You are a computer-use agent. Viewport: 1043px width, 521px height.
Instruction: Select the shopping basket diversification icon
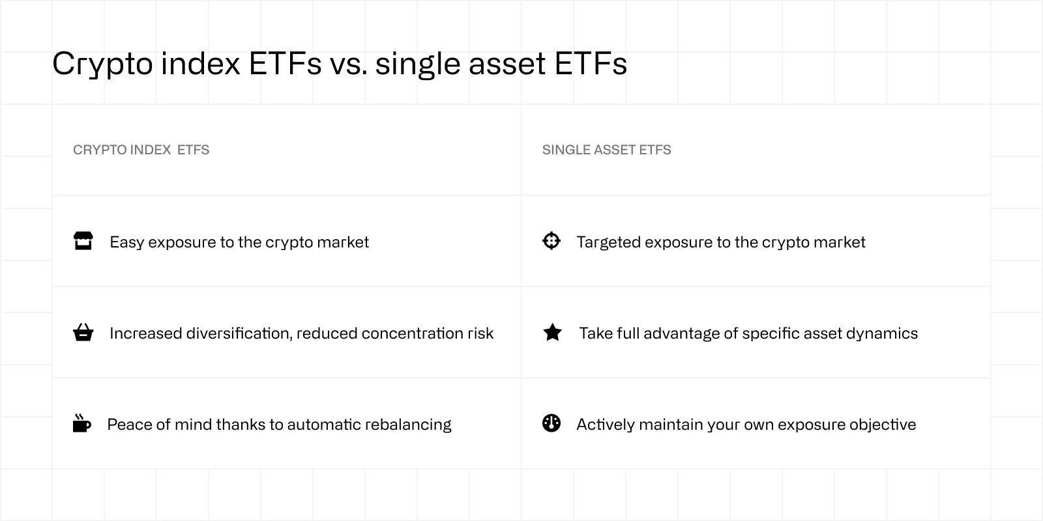tap(83, 333)
